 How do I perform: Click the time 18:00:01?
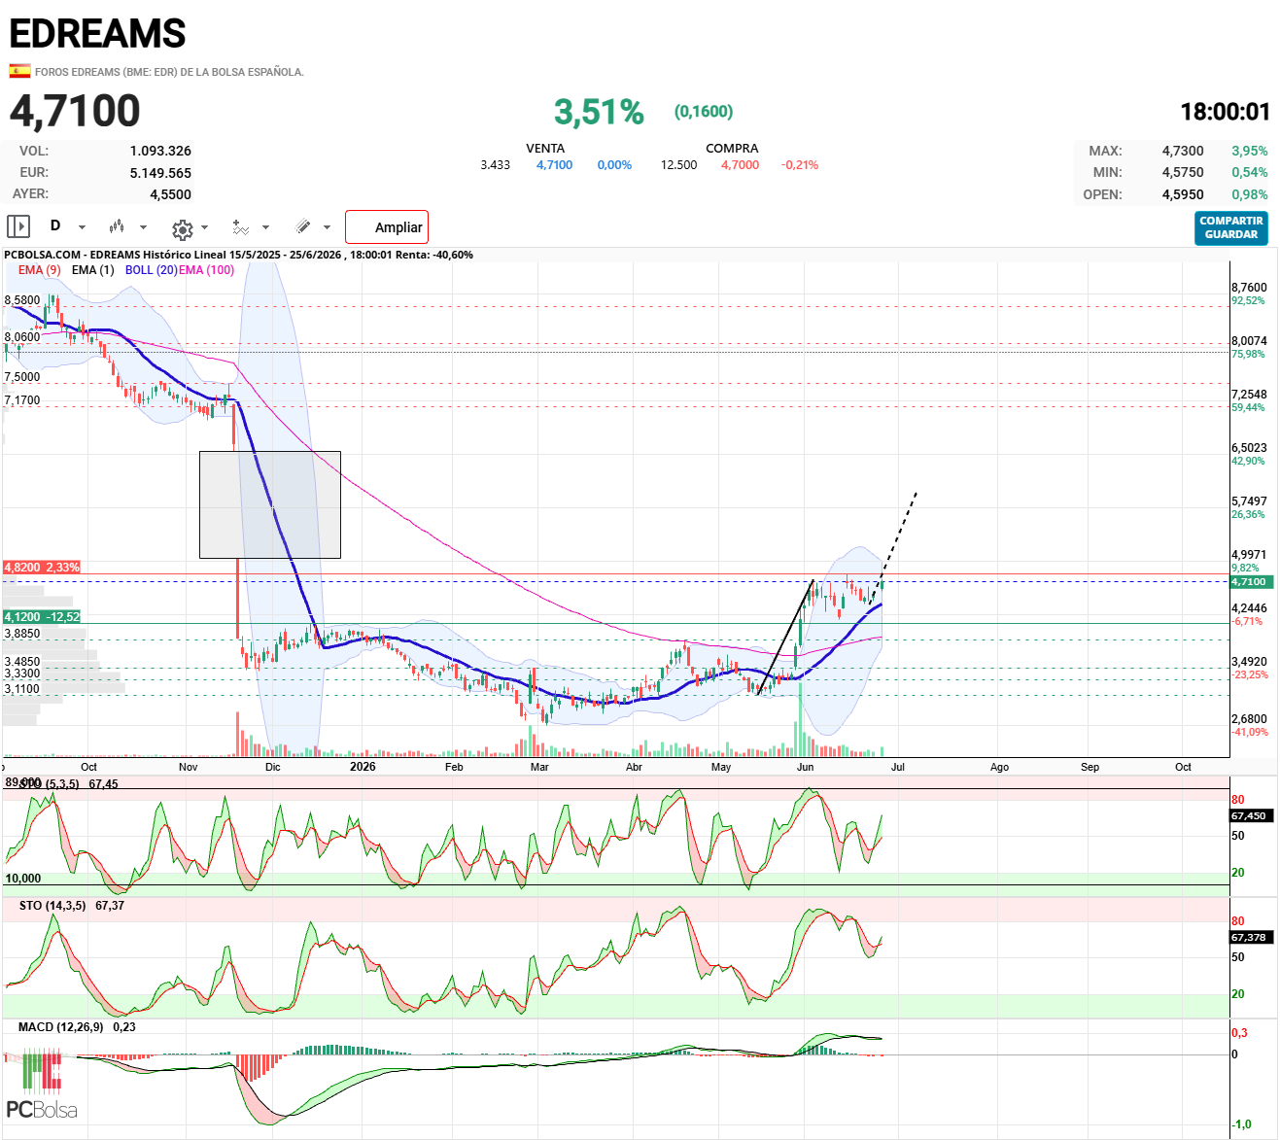pyautogui.click(x=1225, y=112)
